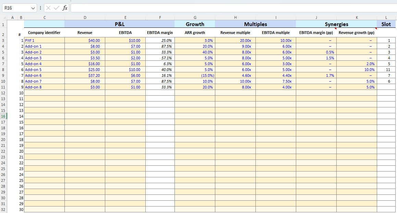The image size is (397, 213).
Task: Click column header G to select the column
Action: coord(195,17)
